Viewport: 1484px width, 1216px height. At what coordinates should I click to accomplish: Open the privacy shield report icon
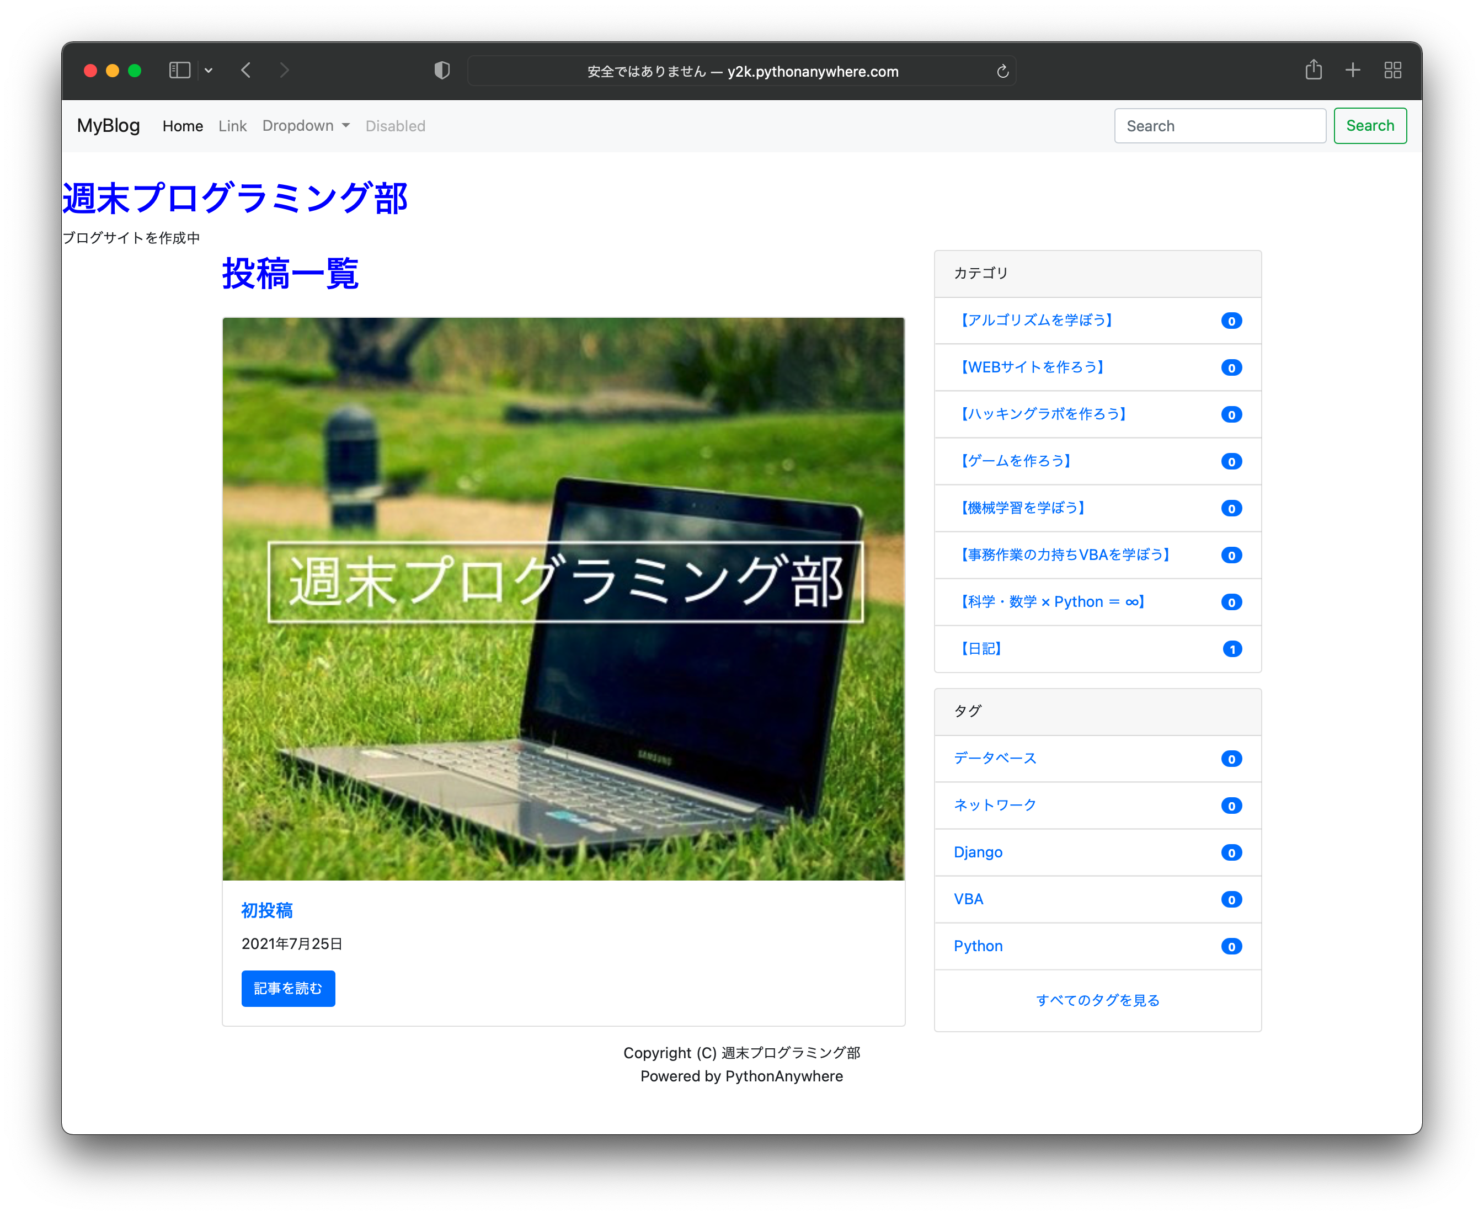(442, 70)
